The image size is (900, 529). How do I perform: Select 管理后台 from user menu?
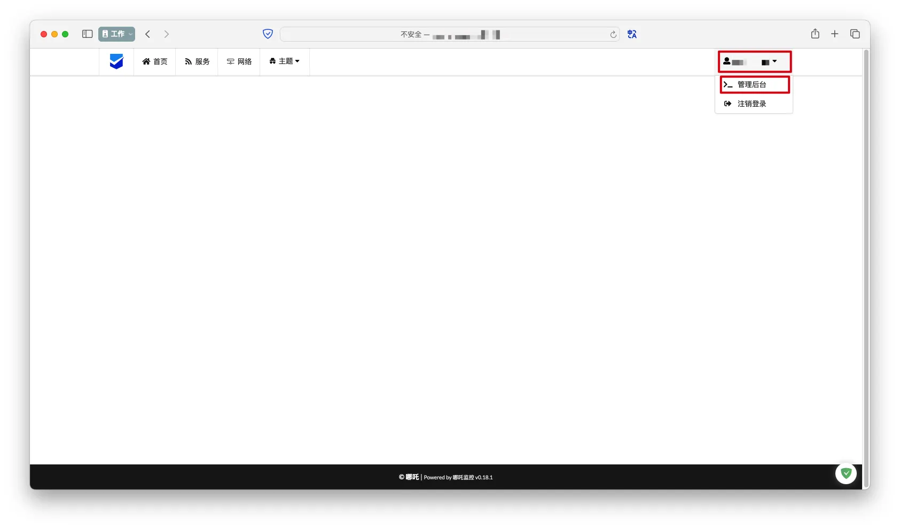click(754, 84)
